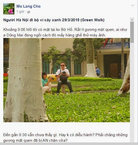Click the paragraph starting 'Đến gần 9:30'
Image resolution: width=138 pixels, height=145 pixels.
pyautogui.click(x=65, y=138)
